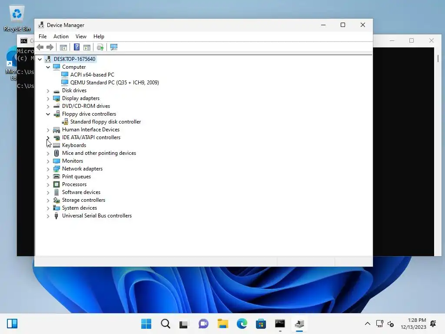Image resolution: width=445 pixels, height=334 pixels.
Task: Maximize the Device Manager window
Action: click(343, 25)
